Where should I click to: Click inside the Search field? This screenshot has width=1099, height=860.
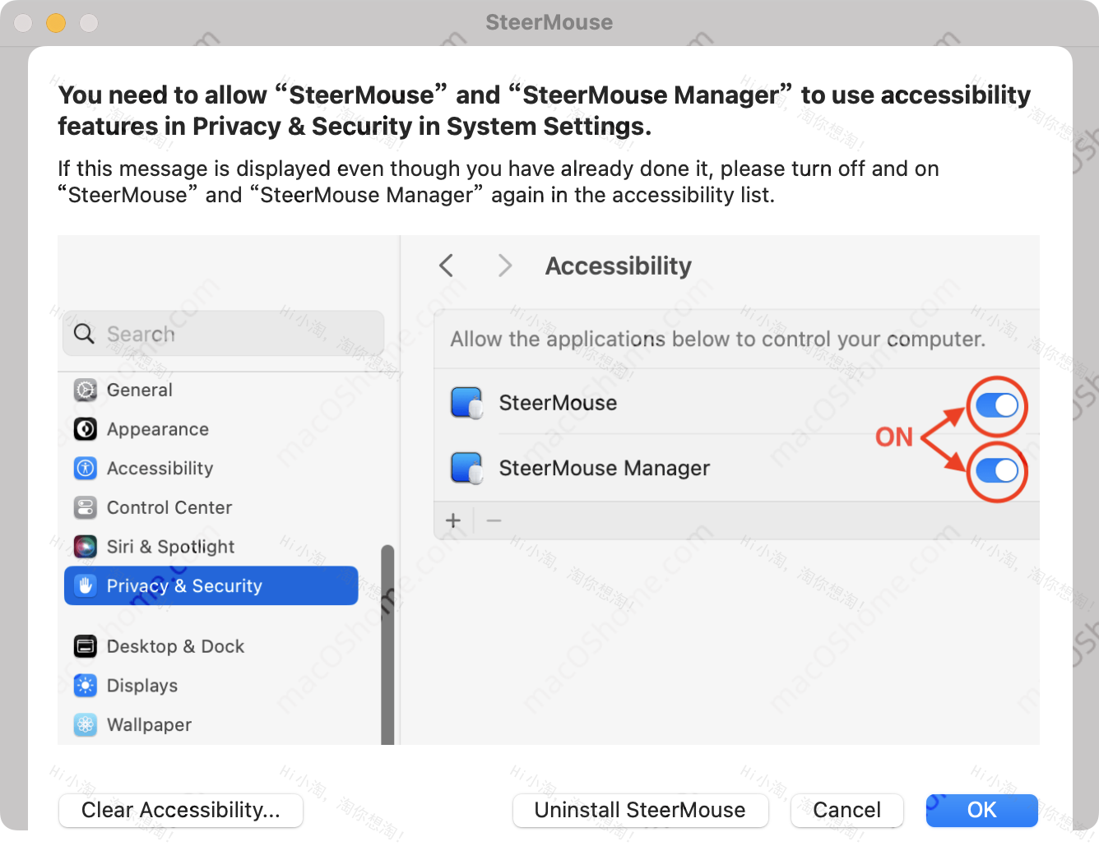[x=222, y=334]
